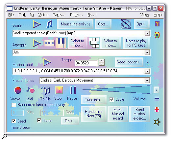Click the yellow star icon
172x141 pixels.
157,122
